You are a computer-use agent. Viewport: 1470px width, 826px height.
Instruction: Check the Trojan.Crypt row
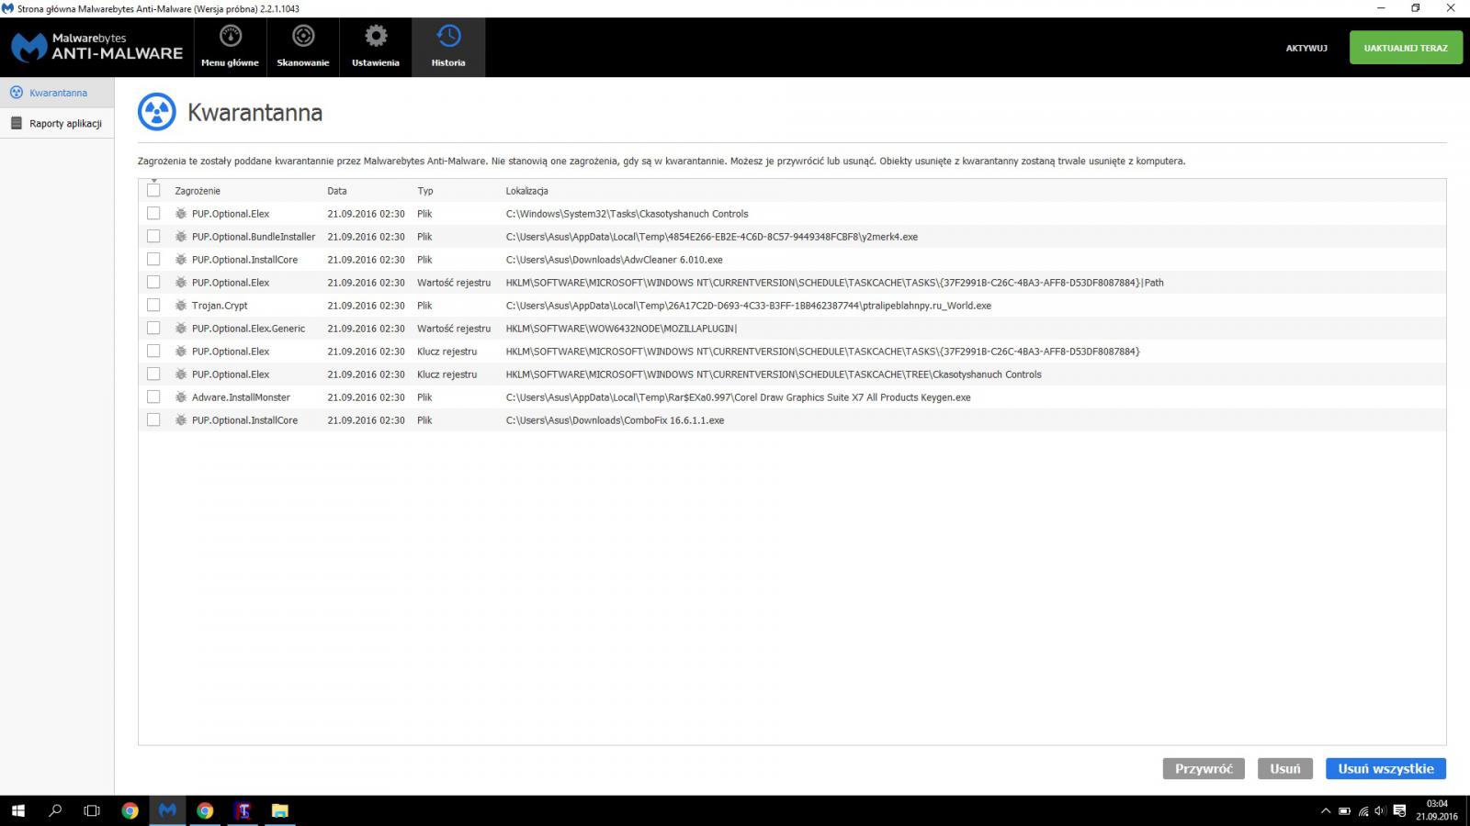point(153,306)
